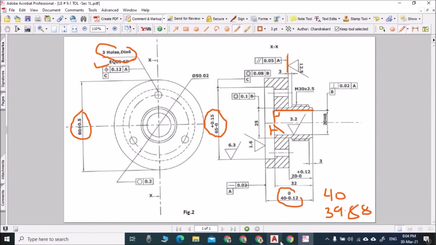Select the Line drawing tool
The height and width of the screenshot is (245, 436).
pos(206,29)
